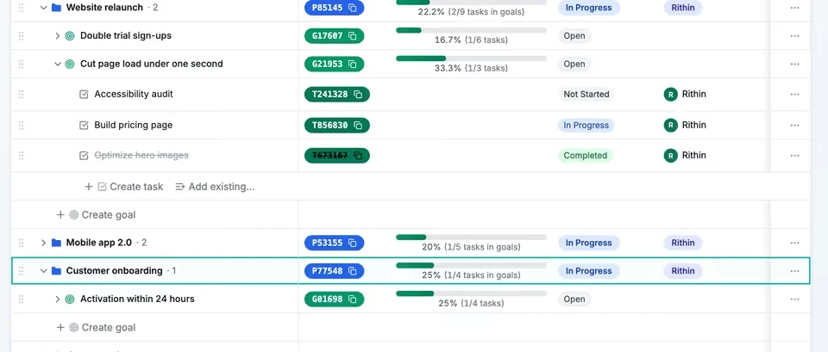Click the Website relaunch folder icon

pos(57,8)
